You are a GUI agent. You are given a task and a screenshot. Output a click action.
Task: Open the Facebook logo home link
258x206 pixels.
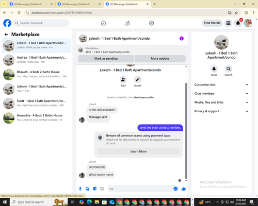(7, 23)
